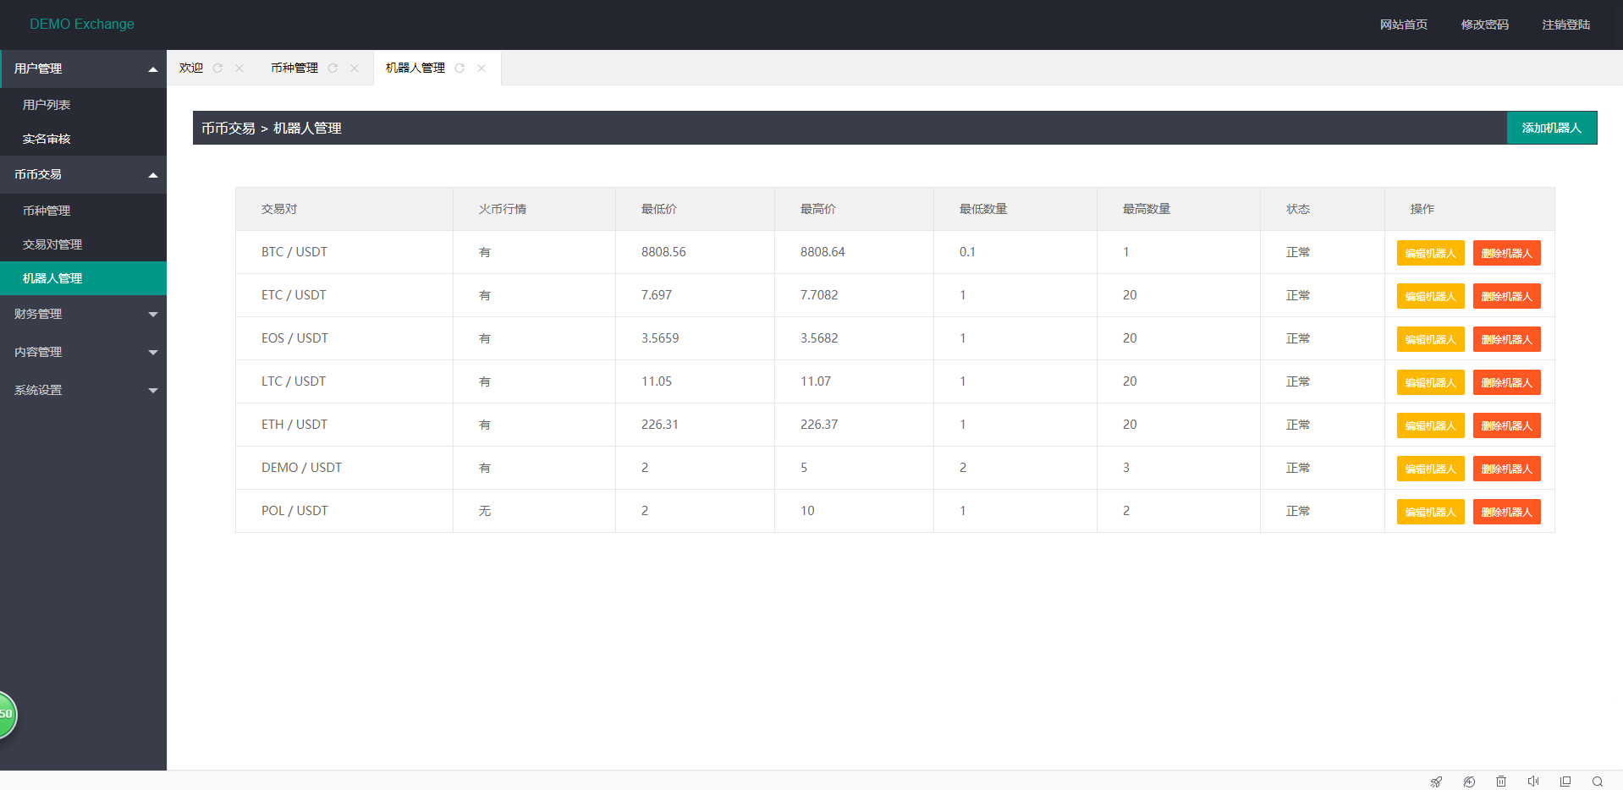Screen dimensions: 1623x790
Task: Close the 币种管理 tab
Action: pos(355,69)
